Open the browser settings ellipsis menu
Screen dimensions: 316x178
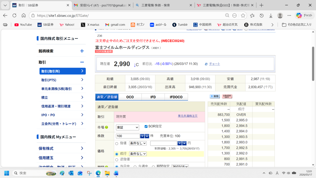(x=289, y=16)
